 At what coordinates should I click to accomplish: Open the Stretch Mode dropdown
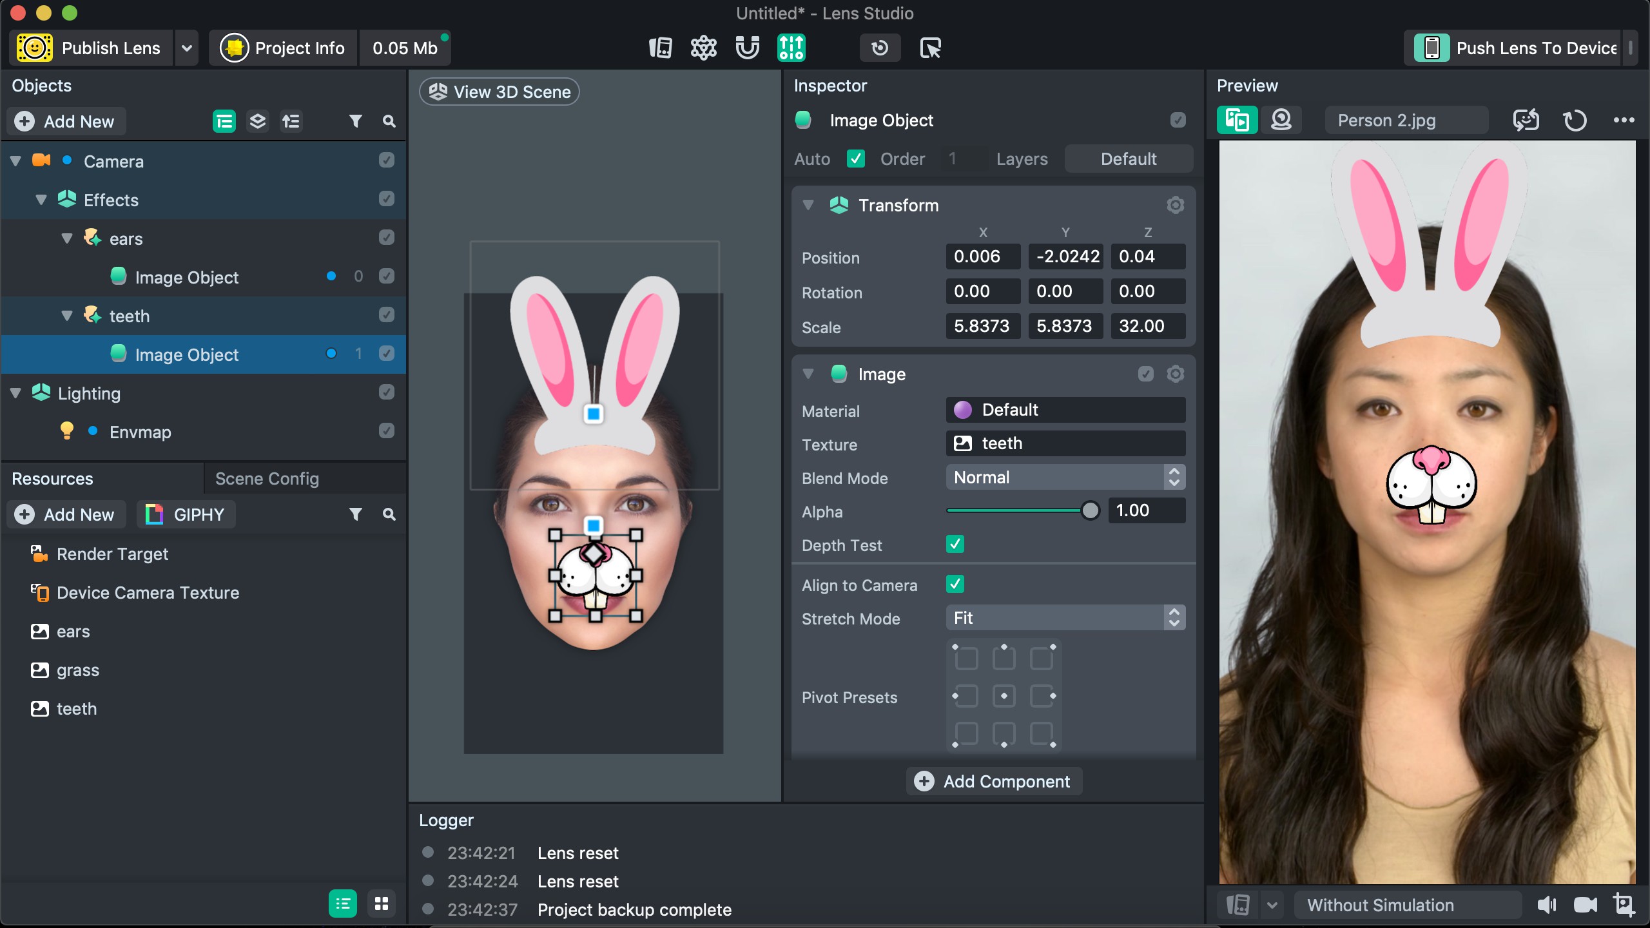(1064, 617)
